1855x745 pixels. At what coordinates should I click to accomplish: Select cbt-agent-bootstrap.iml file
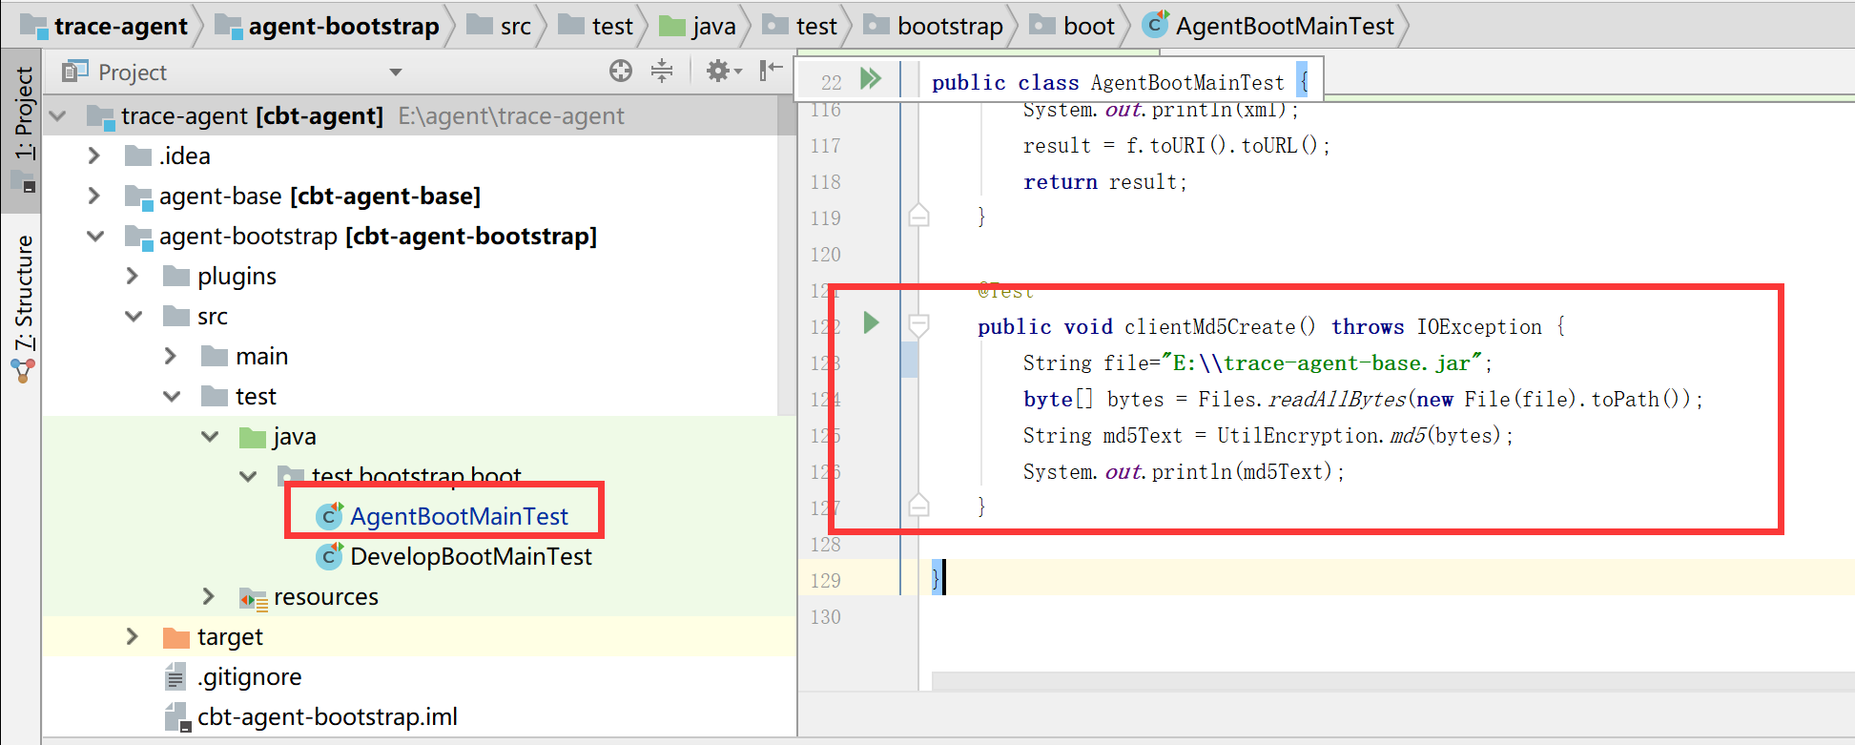327,716
